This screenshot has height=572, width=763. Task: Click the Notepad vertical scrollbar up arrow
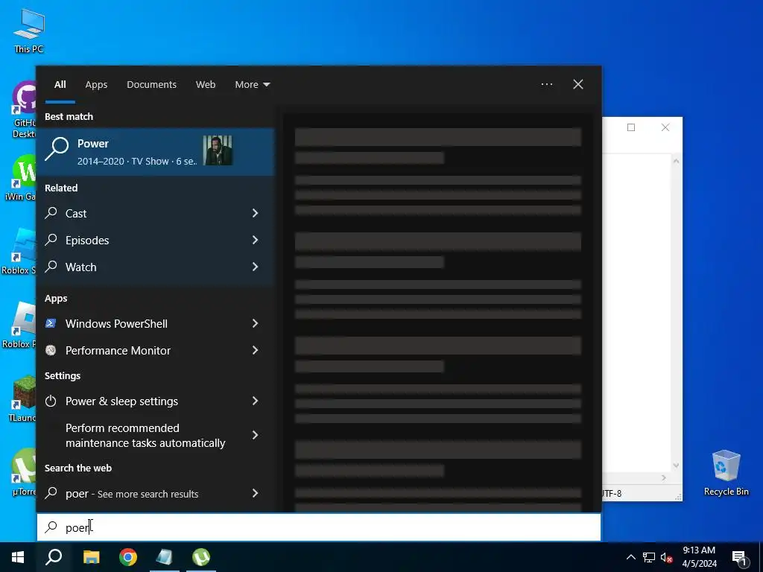[676, 161]
